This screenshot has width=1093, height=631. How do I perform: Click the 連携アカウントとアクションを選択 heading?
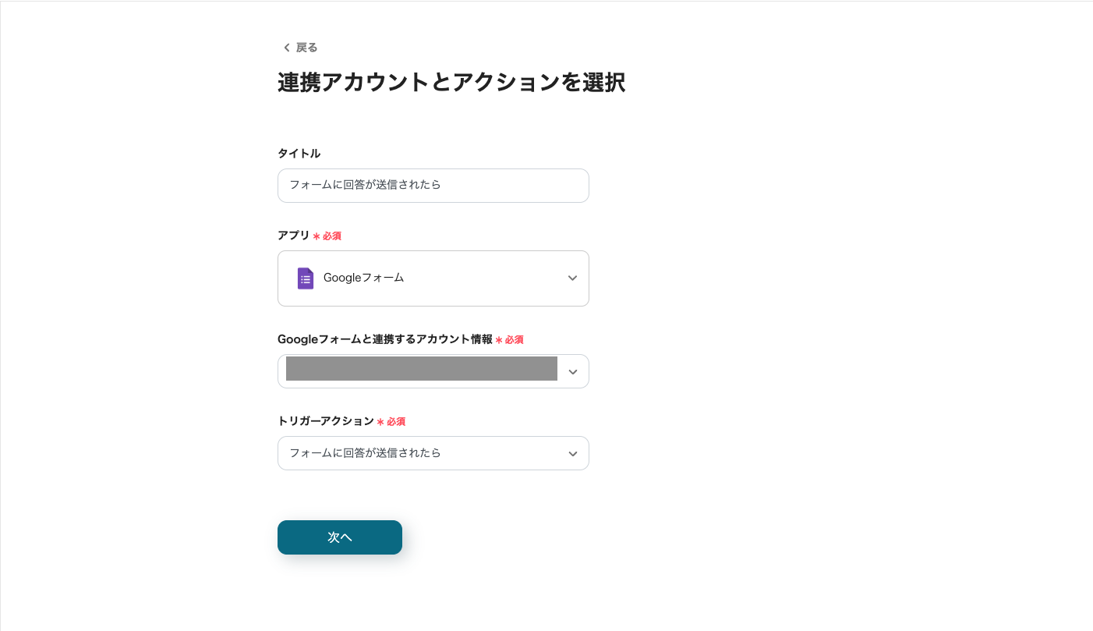pos(451,83)
